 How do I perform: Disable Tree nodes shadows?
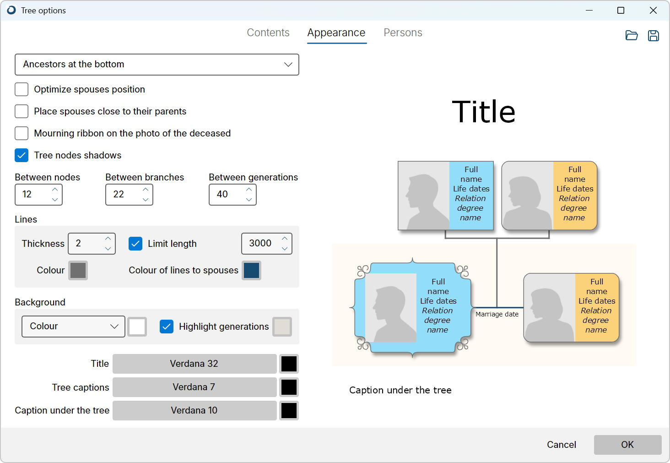[22, 155]
